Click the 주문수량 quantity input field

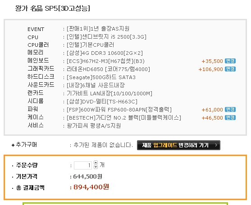point(83,165)
